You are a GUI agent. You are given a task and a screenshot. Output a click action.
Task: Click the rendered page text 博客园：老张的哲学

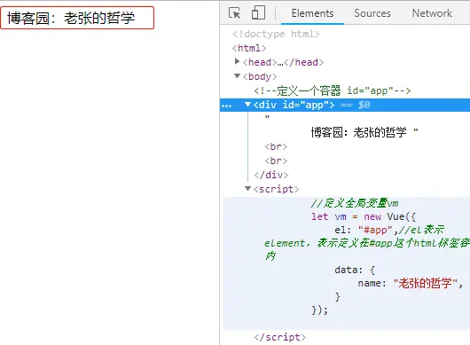click(x=71, y=18)
